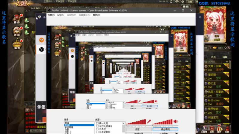Click the middle green arrow icon beside 活动
This screenshot has width=239, height=134.
(27, 27)
